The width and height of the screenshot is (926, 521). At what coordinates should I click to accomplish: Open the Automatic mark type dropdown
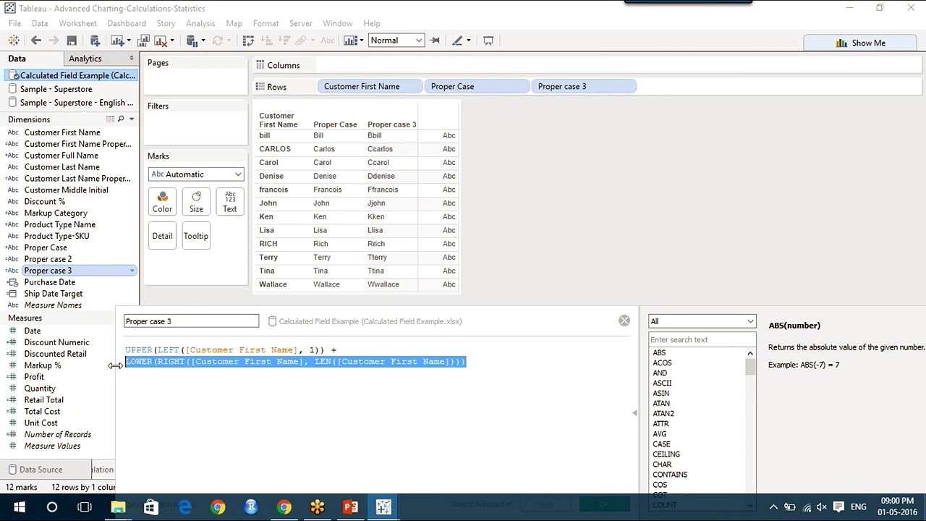click(x=196, y=174)
